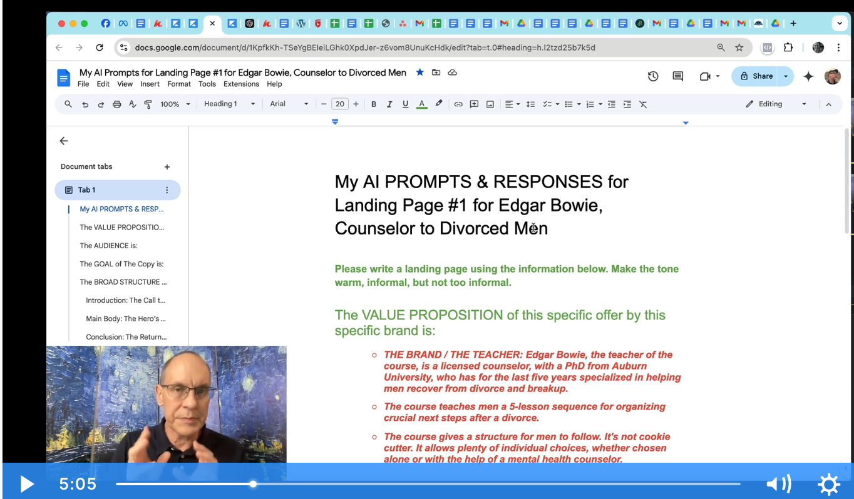Open the 100% zoom dropdown
This screenshot has width=854, height=499.
[x=175, y=104]
